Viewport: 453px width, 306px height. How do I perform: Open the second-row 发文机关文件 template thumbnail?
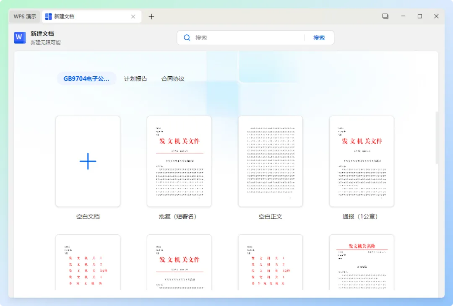[179, 262]
